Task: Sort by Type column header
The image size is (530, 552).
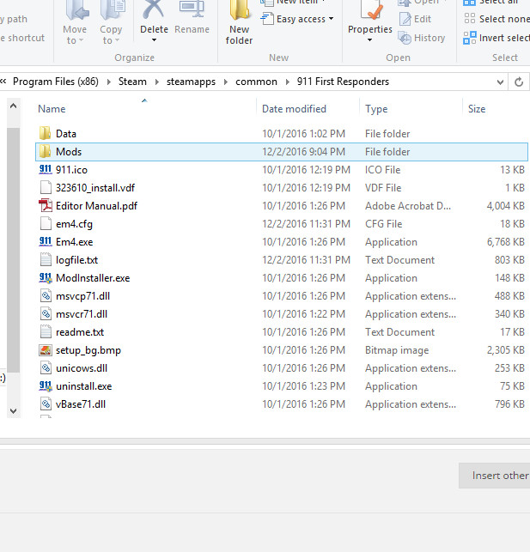Action: coord(376,109)
